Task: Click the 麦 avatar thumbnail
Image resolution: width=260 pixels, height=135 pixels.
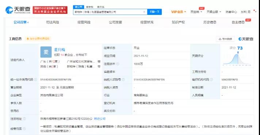Action: (46, 52)
